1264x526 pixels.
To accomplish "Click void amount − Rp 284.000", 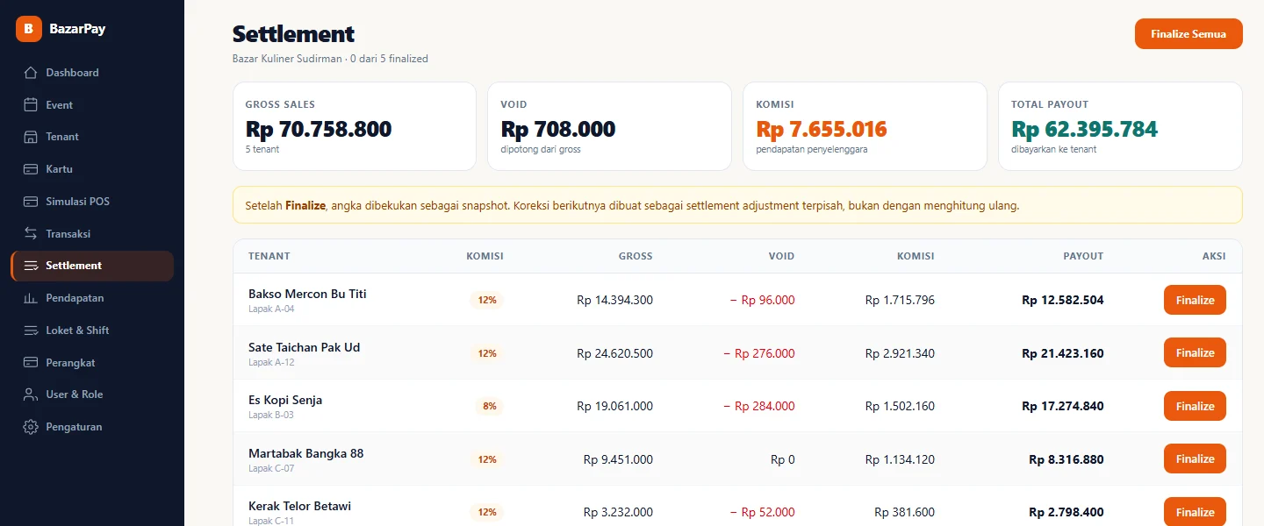I will 759,406.
